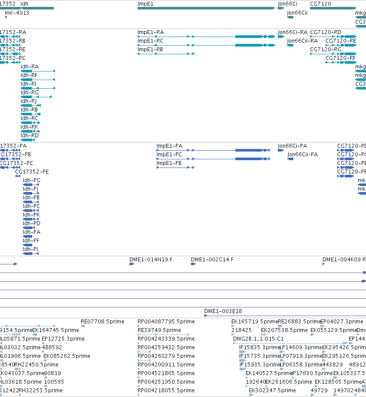Select the RP004243339.5prime EST label
Viewport: 366px width, 397px height.
tap(166, 339)
